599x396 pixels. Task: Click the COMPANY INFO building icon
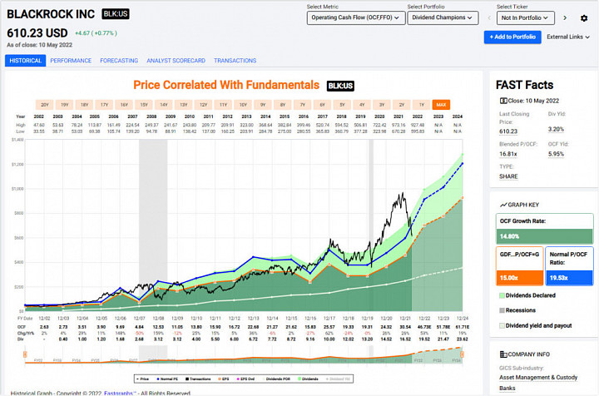503,354
